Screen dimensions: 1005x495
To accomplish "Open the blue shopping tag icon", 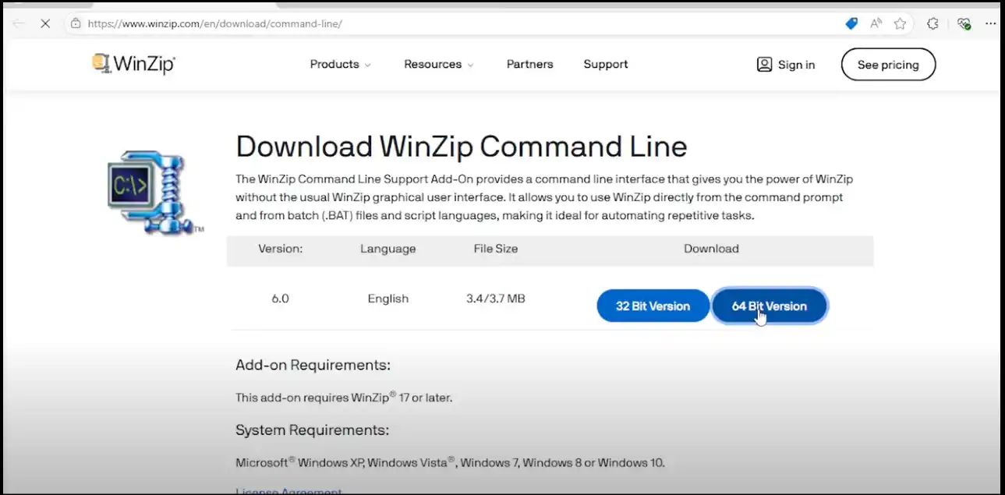I will tap(851, 23).
